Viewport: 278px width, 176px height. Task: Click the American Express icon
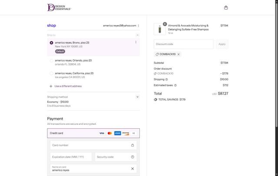(x=118, y=133)
